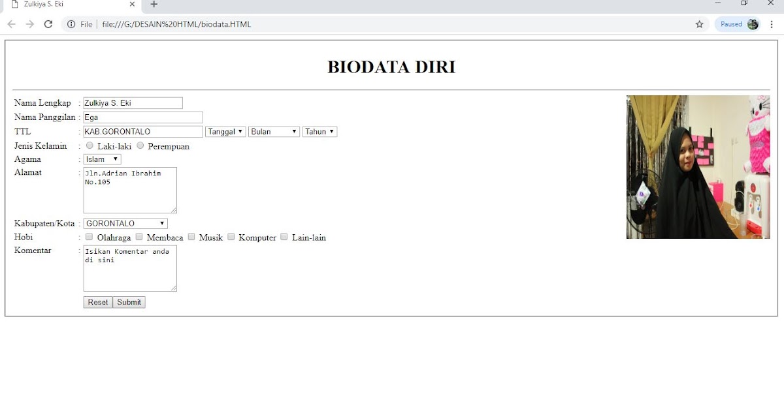This screenshot has height=411, width=784.
Task: Enable the Membaca hobby checkbox
Action: (x=139, y=236)
